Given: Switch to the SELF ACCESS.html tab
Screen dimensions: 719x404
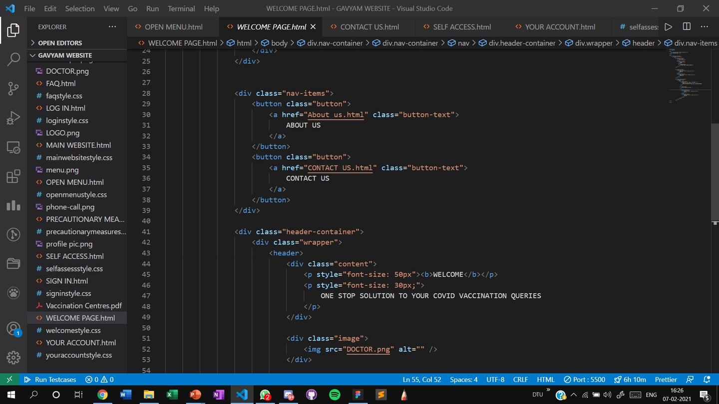Looking at the screenshot, I should point(462,27).
